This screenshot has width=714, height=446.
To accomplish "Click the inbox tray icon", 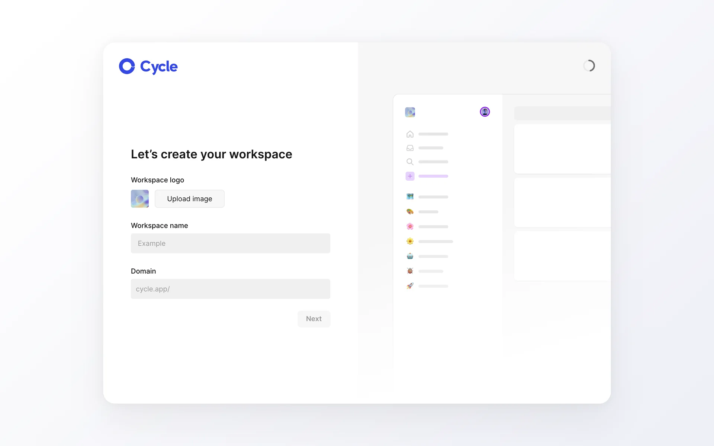I will coord(410,148).
